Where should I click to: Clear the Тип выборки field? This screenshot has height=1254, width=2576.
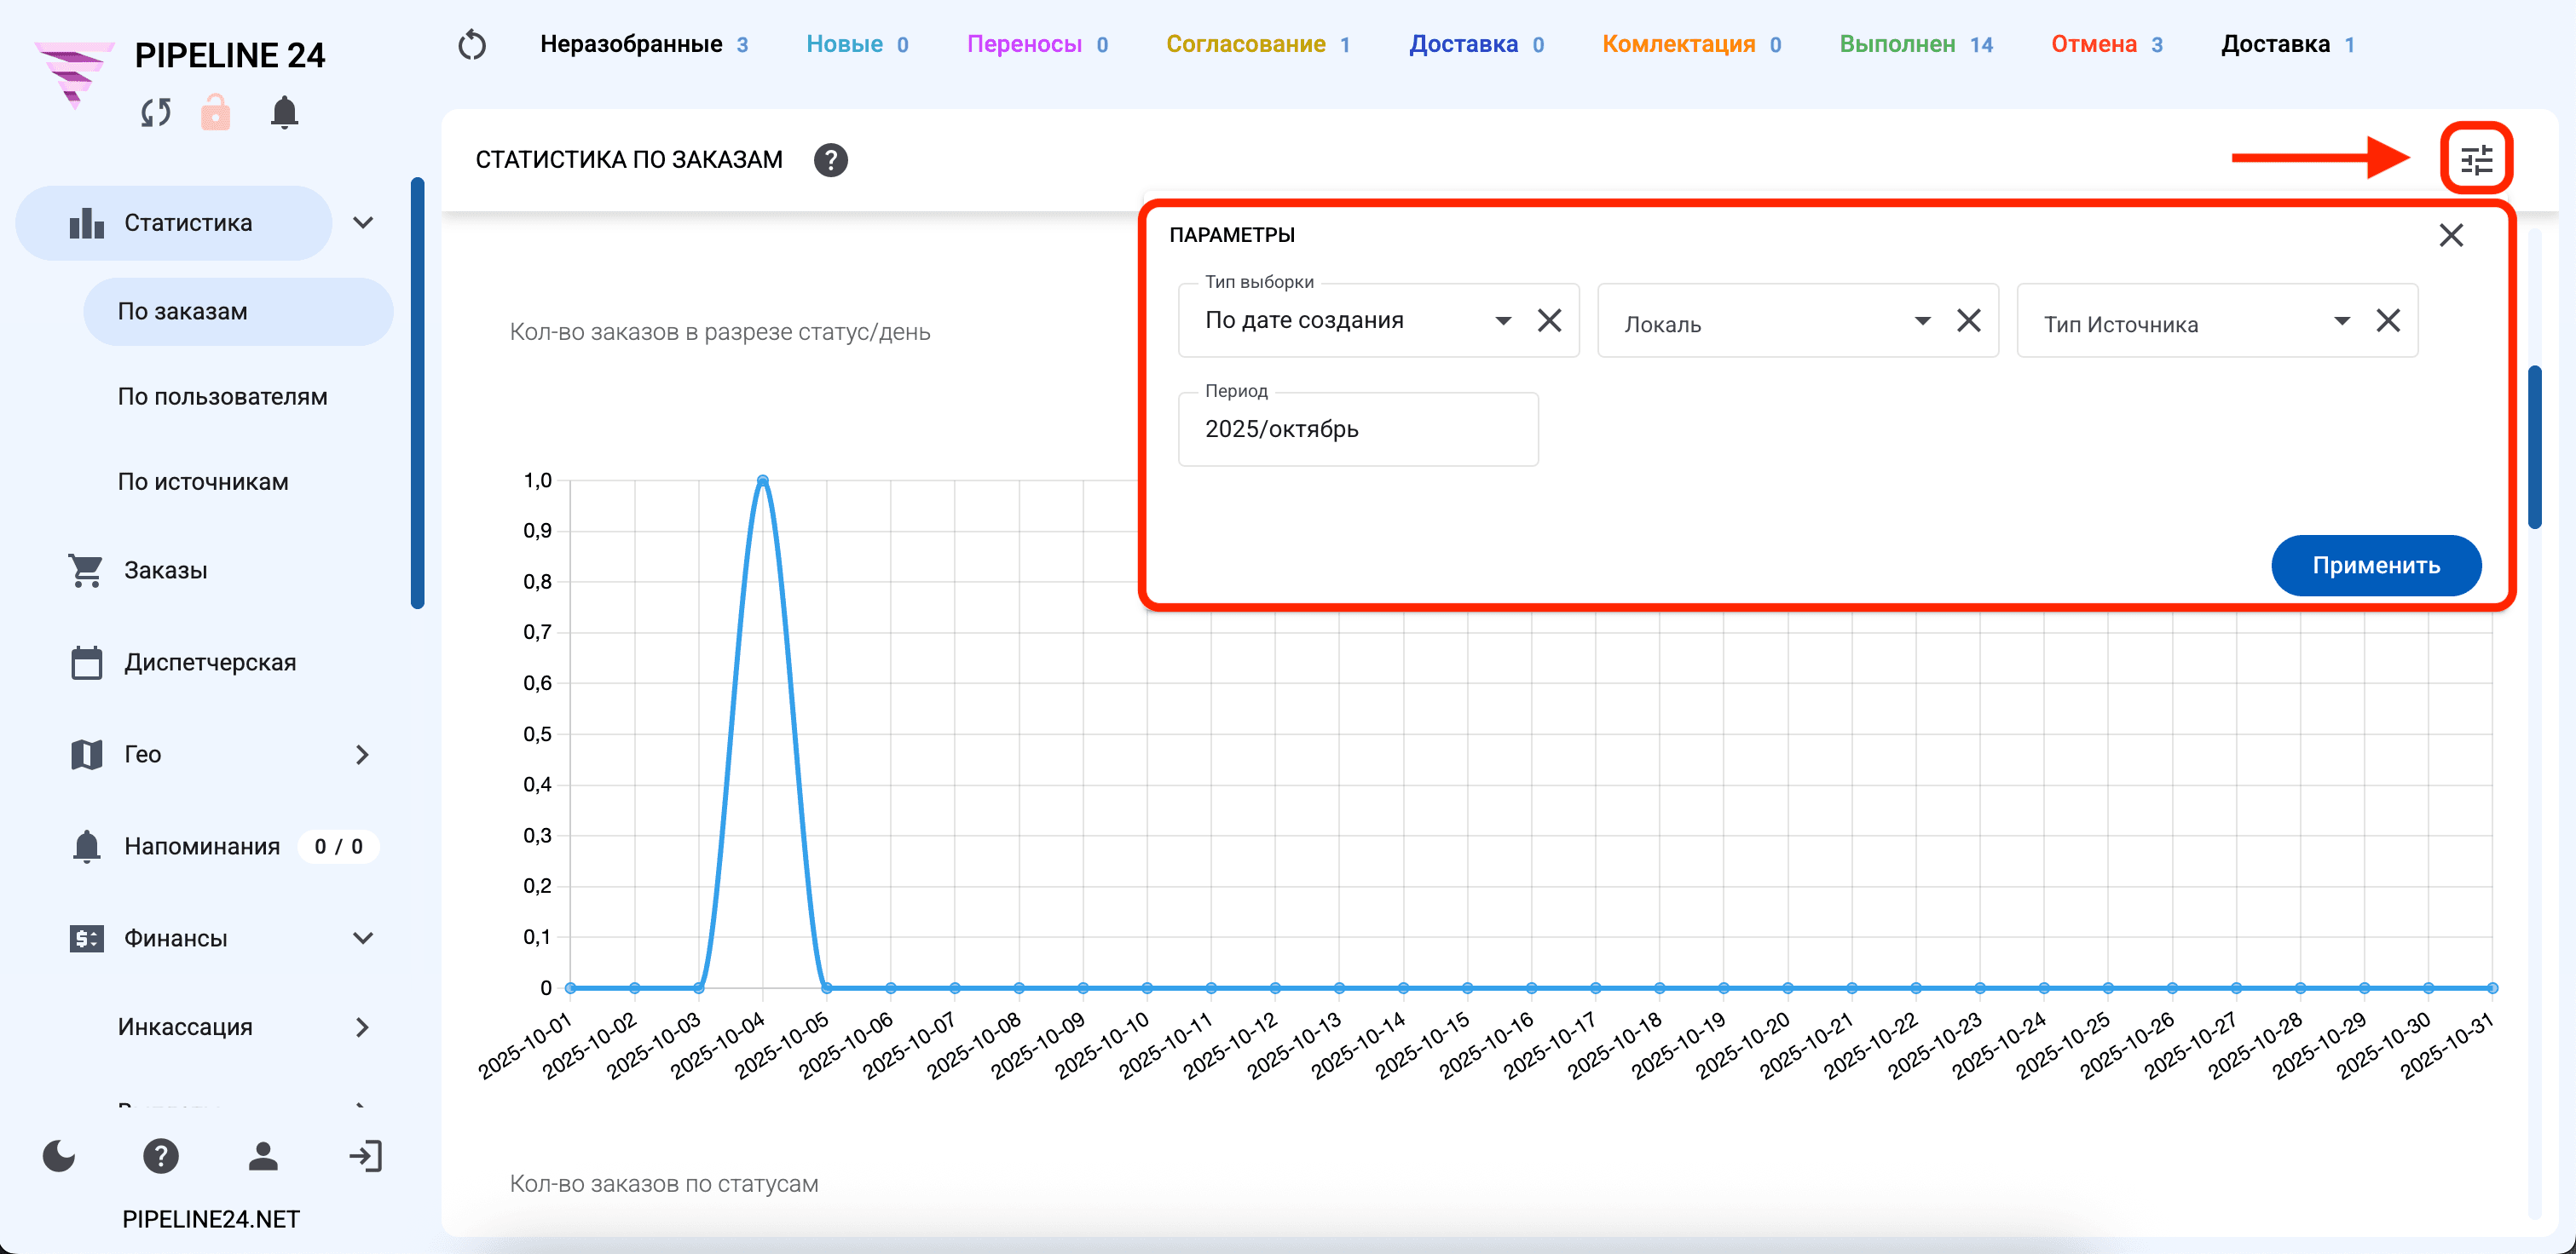pos(1549,321)
